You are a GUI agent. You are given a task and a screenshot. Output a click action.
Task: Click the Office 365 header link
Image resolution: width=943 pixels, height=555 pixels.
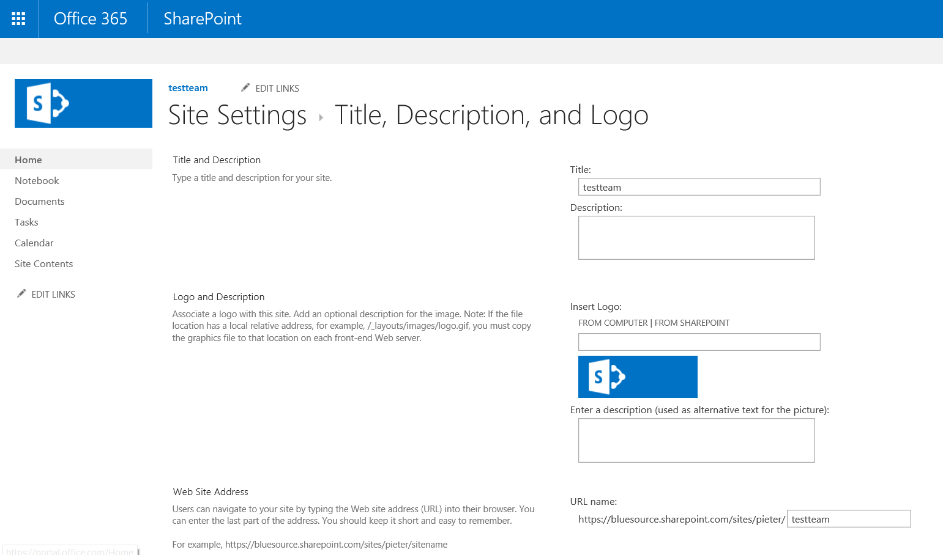click(x=91, y=19)
